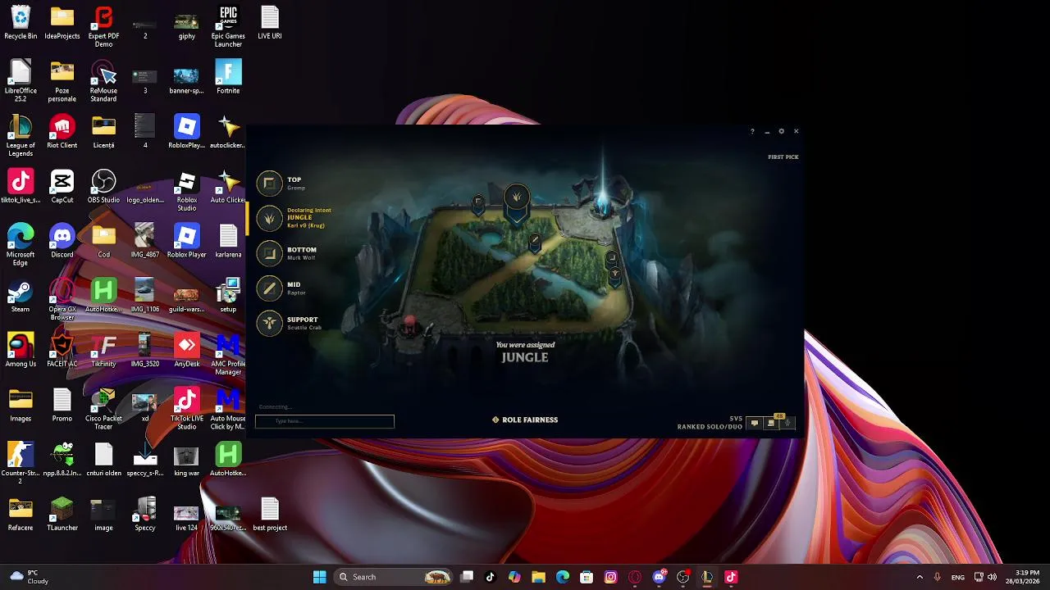Select the Discord desktop icon

pos(62,241)
